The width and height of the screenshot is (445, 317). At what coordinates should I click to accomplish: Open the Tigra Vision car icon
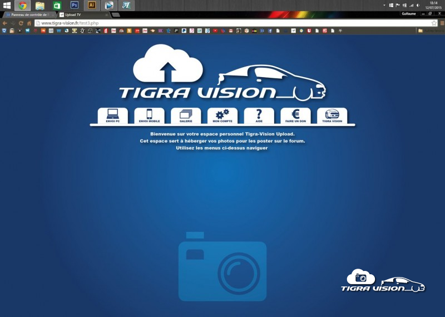point(332,115)
